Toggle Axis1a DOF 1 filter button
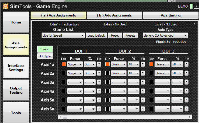Screen dimensions: 199x123 coord(99,64)
